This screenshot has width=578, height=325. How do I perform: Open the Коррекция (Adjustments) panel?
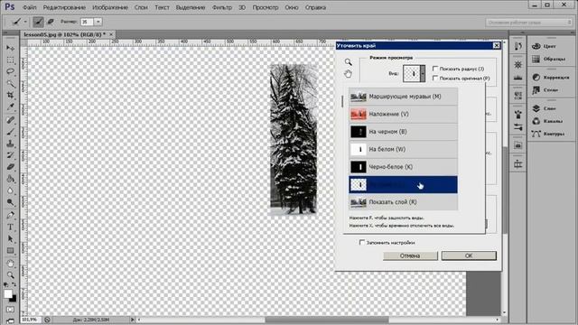550,77
